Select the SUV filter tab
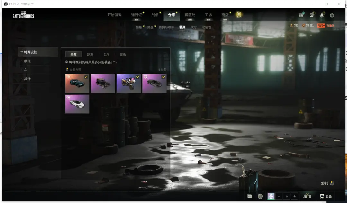347x203 pixels. 106,55
